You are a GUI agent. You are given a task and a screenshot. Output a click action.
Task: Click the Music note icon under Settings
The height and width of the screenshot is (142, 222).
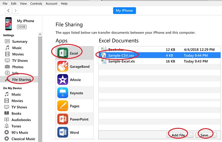7,48
